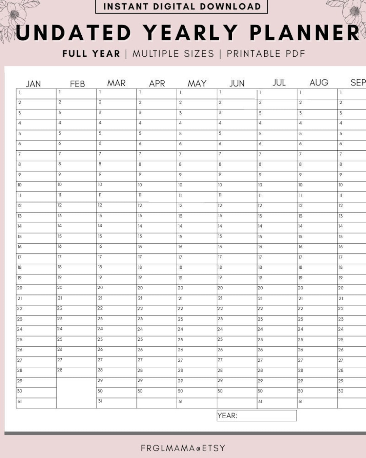Viewport: 366px width, 458px height.
Task: Select January day 1 cell
Action: 36,94
